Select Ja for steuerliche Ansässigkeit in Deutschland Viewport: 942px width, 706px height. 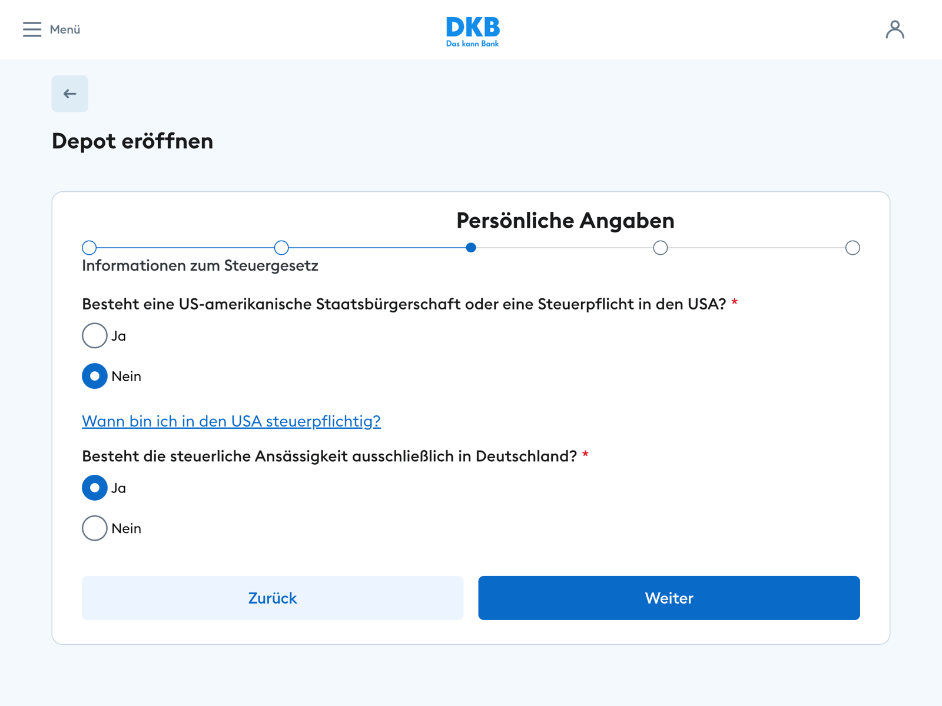(94, 488)
